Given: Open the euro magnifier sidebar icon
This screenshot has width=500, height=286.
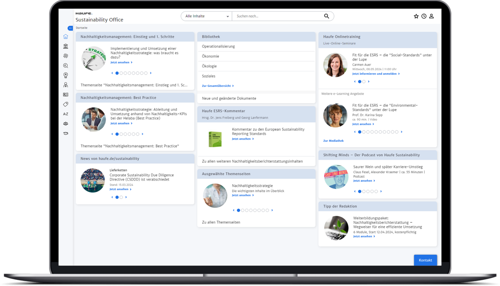Looking at the screenshot, I should click(x=66, y=66).
